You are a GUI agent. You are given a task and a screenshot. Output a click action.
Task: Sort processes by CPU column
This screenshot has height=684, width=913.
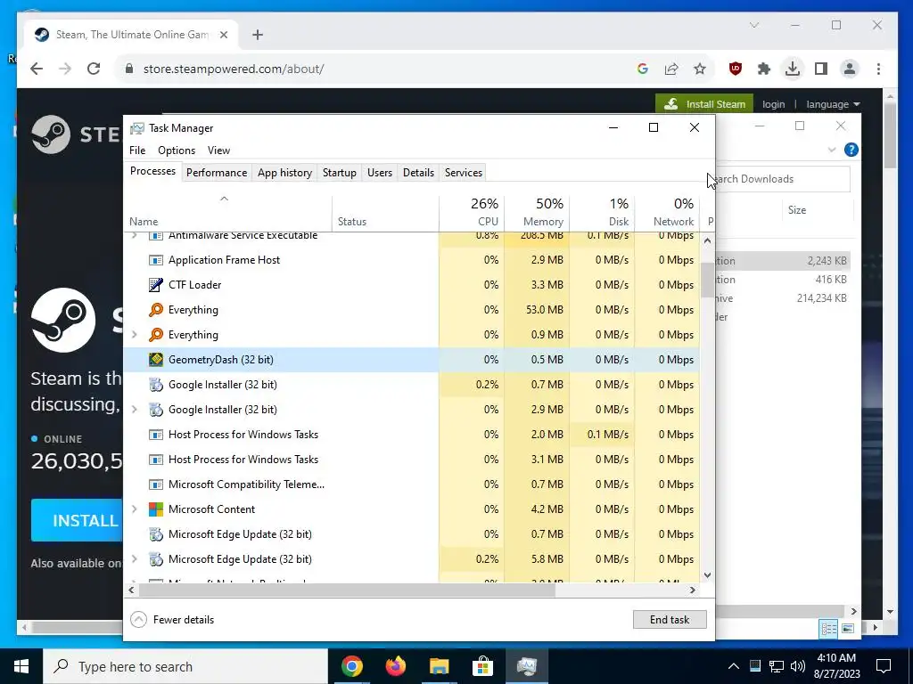click(472, 212)
